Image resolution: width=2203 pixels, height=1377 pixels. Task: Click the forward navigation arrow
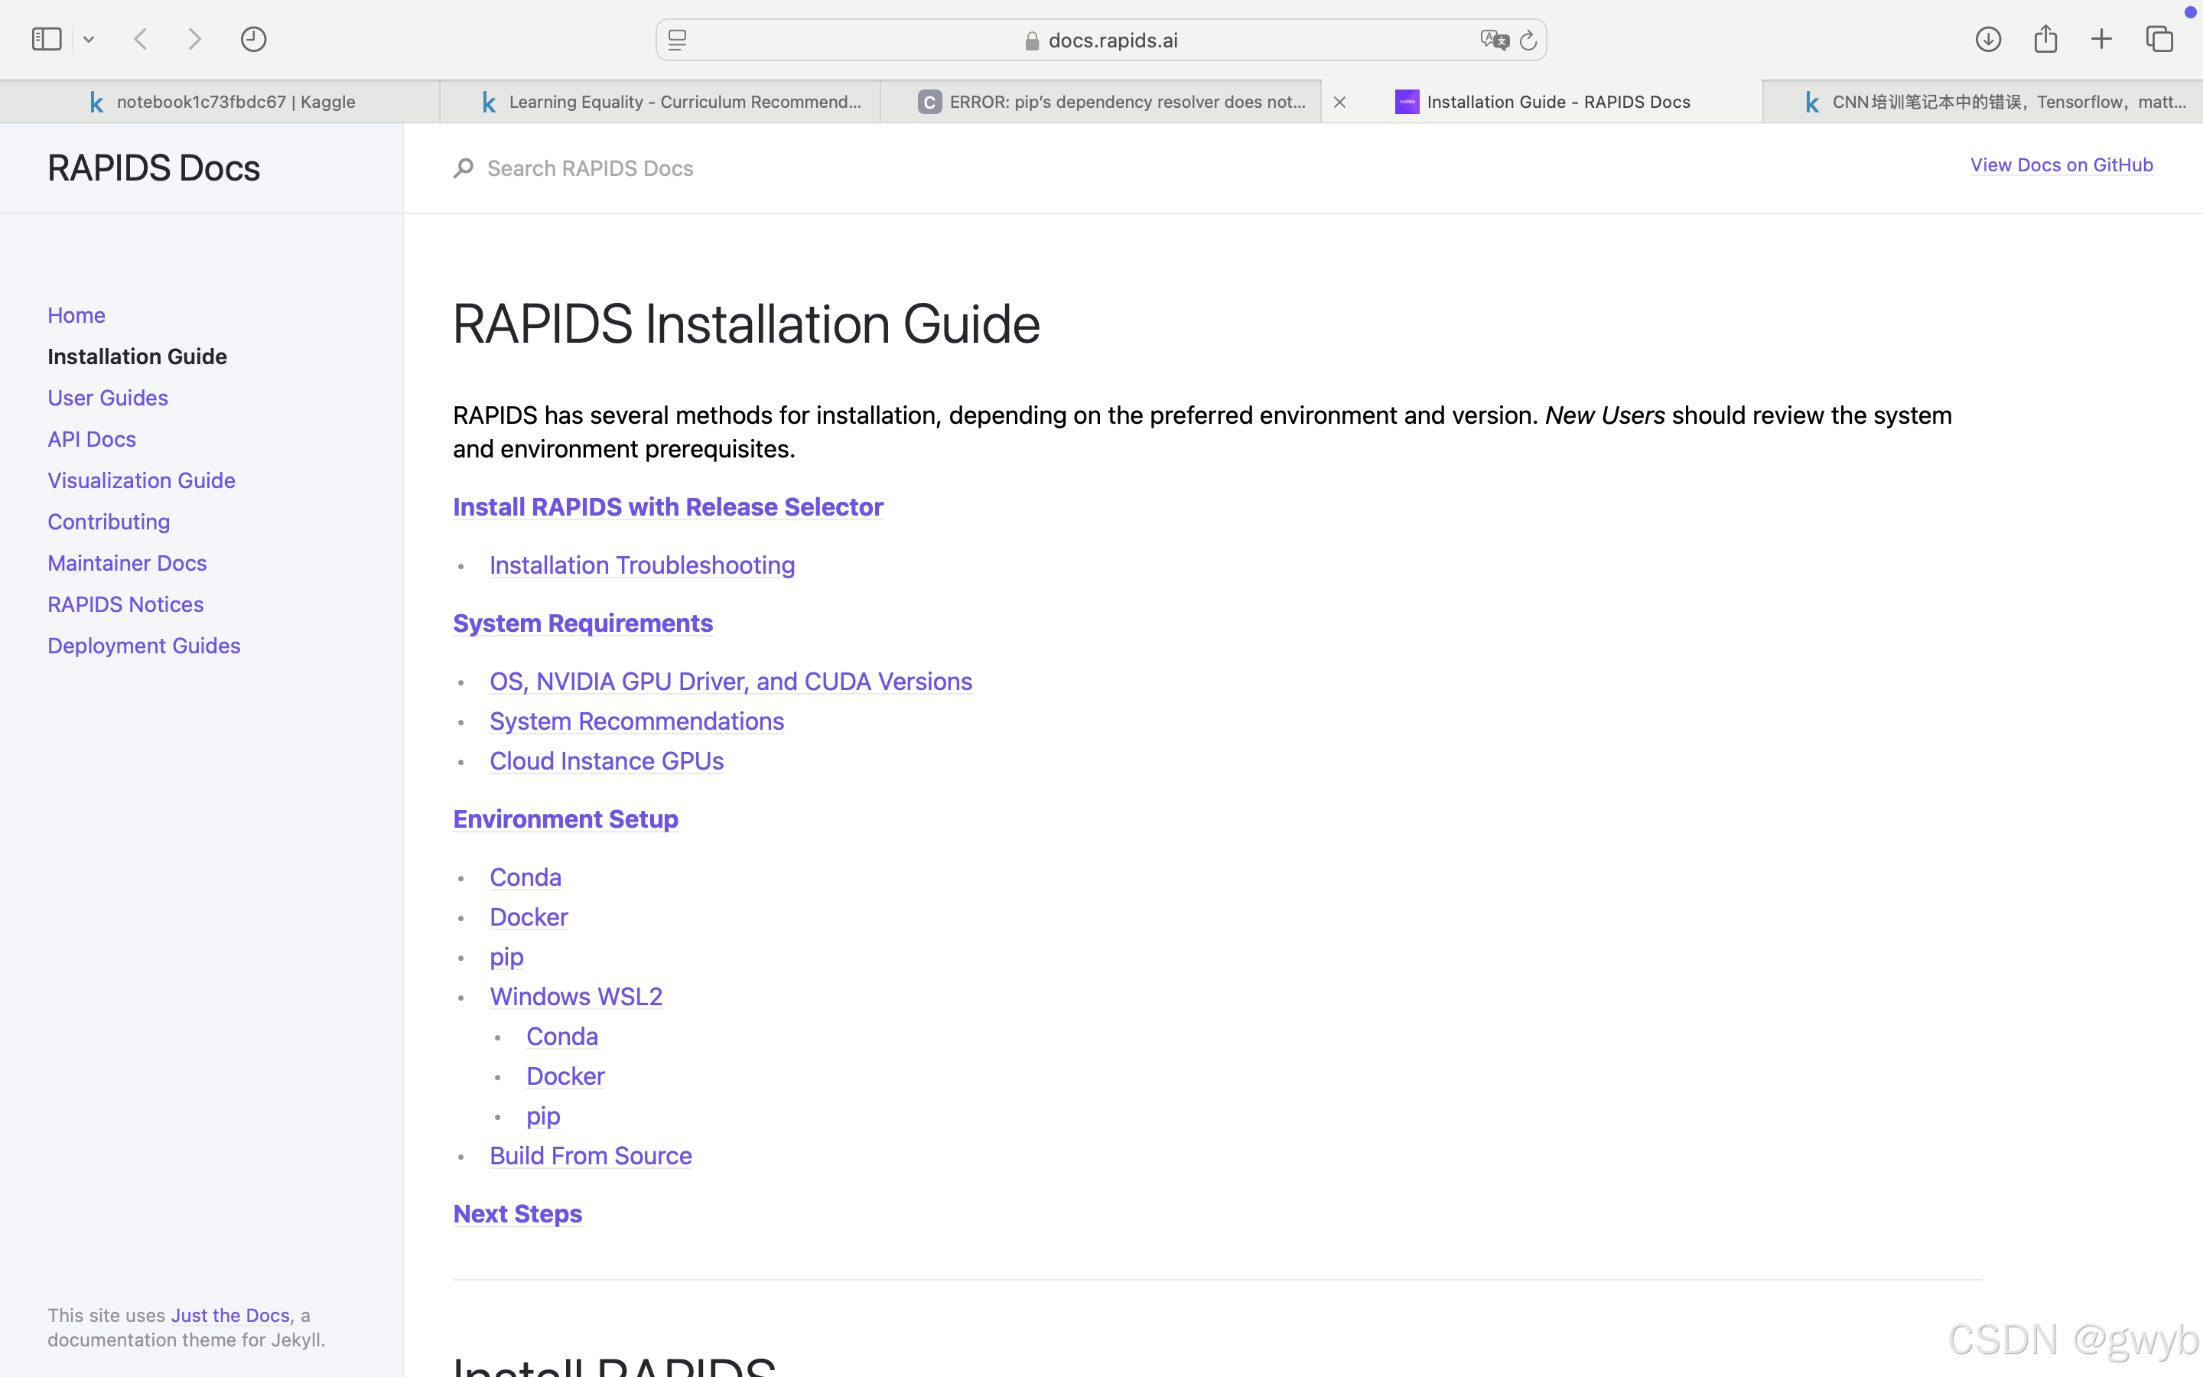coord(194,39)
